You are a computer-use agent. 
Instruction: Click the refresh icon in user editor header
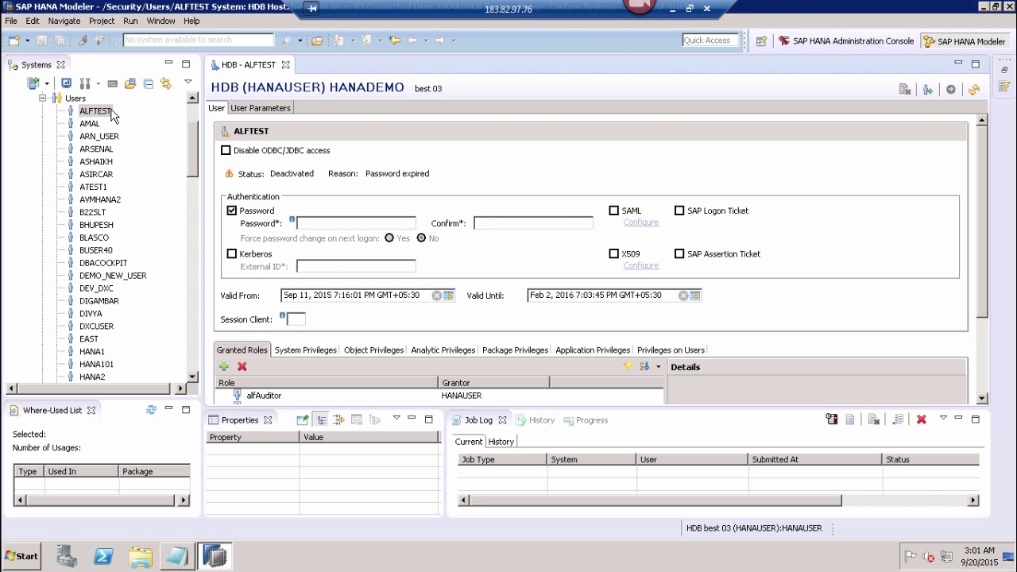974,90
